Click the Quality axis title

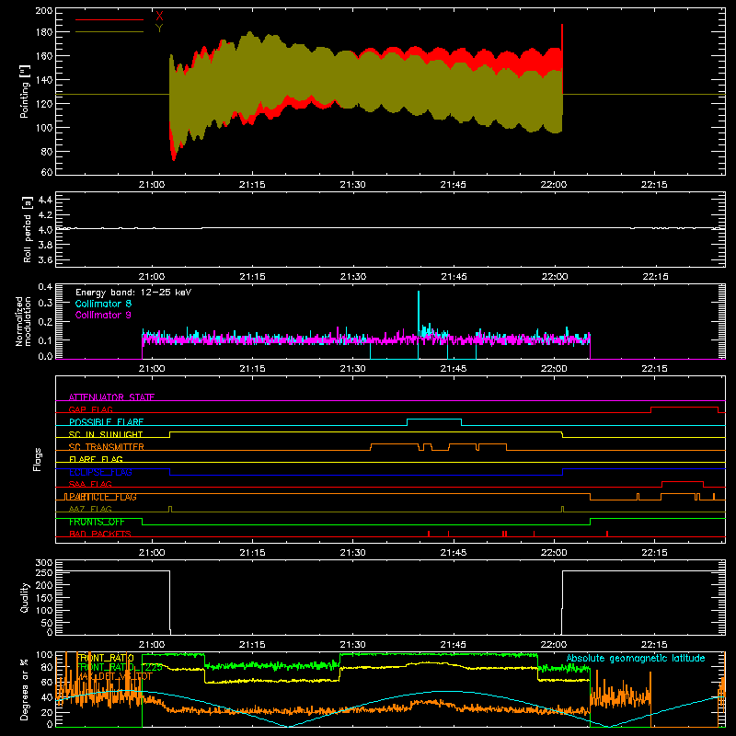coord(25,597)
